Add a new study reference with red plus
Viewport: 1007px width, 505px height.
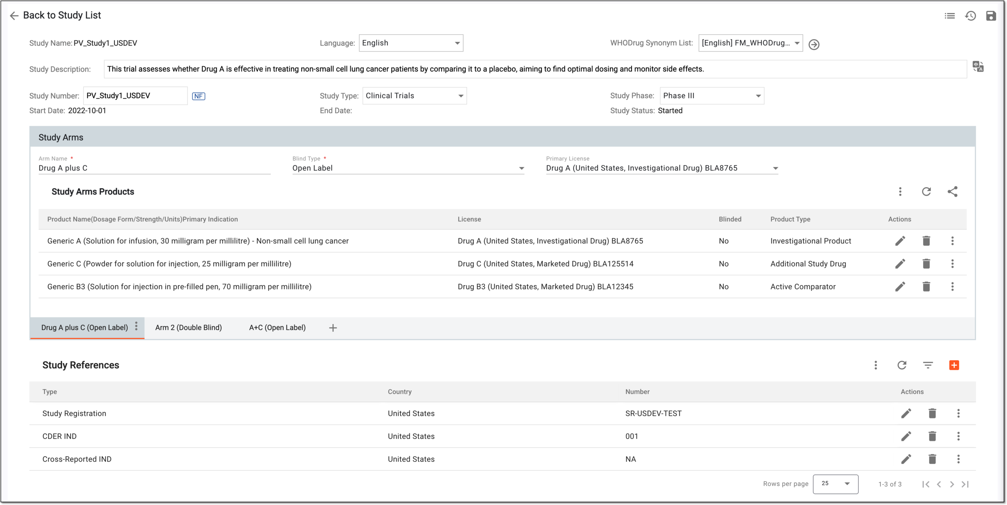coord(954,365)
